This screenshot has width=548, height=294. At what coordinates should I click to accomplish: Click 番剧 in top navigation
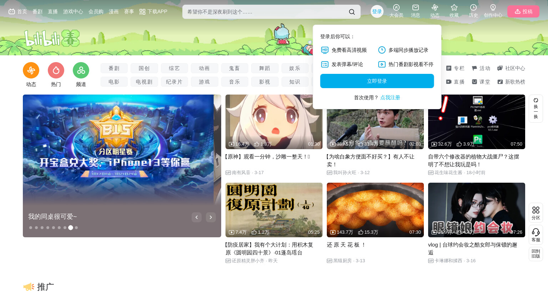point(37,11)
